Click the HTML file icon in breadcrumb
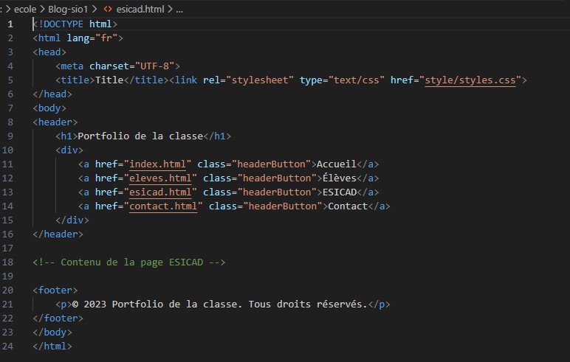The height and width of the screenshot is (362, 570). point(107,9)
